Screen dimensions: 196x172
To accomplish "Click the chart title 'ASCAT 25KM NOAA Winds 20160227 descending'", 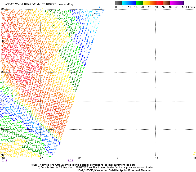I will coord(39,4).
